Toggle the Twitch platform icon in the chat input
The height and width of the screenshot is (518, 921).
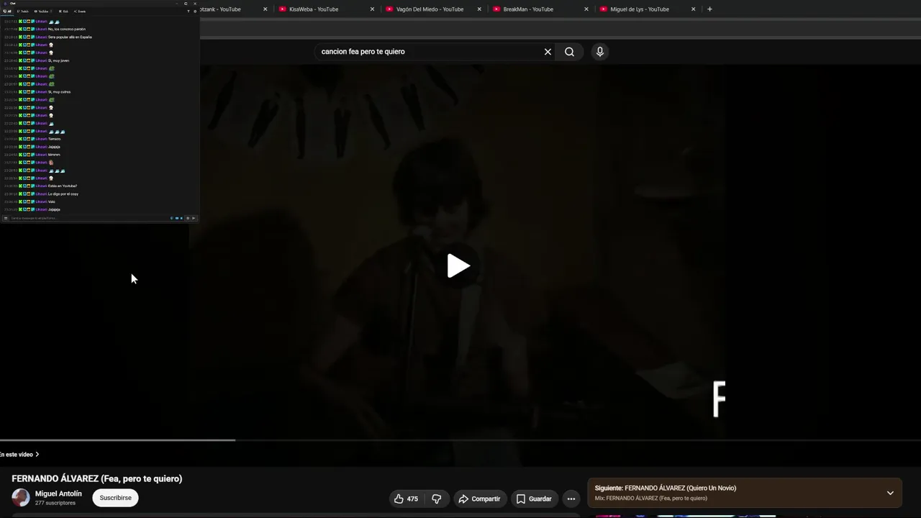172,218
